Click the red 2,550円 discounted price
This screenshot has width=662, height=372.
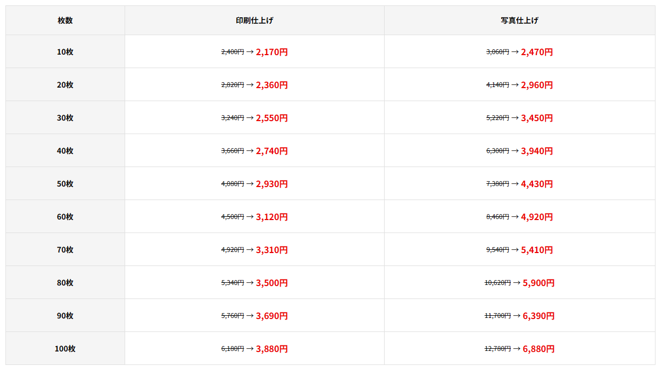[x=272, y=118]
